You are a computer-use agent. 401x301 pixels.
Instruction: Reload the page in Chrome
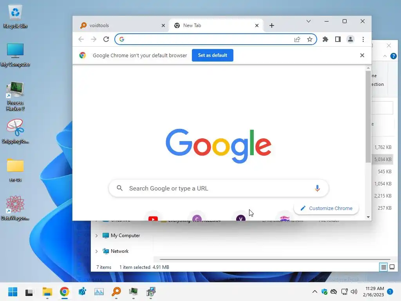click(x=106, y=39)
